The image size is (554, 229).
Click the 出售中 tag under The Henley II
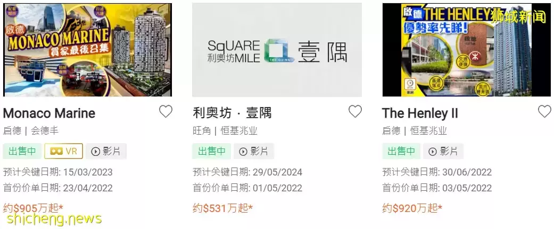click(x=401, y=151)
